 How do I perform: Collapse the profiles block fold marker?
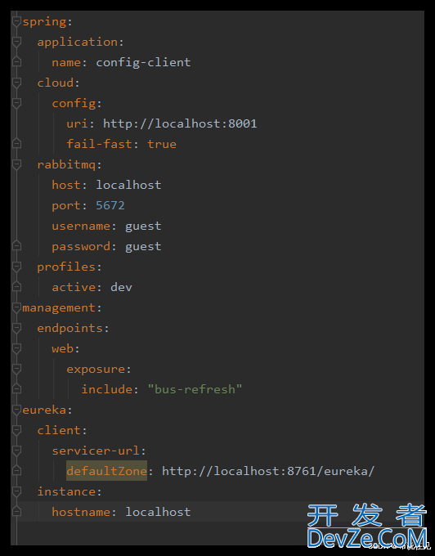coord(16,267)
